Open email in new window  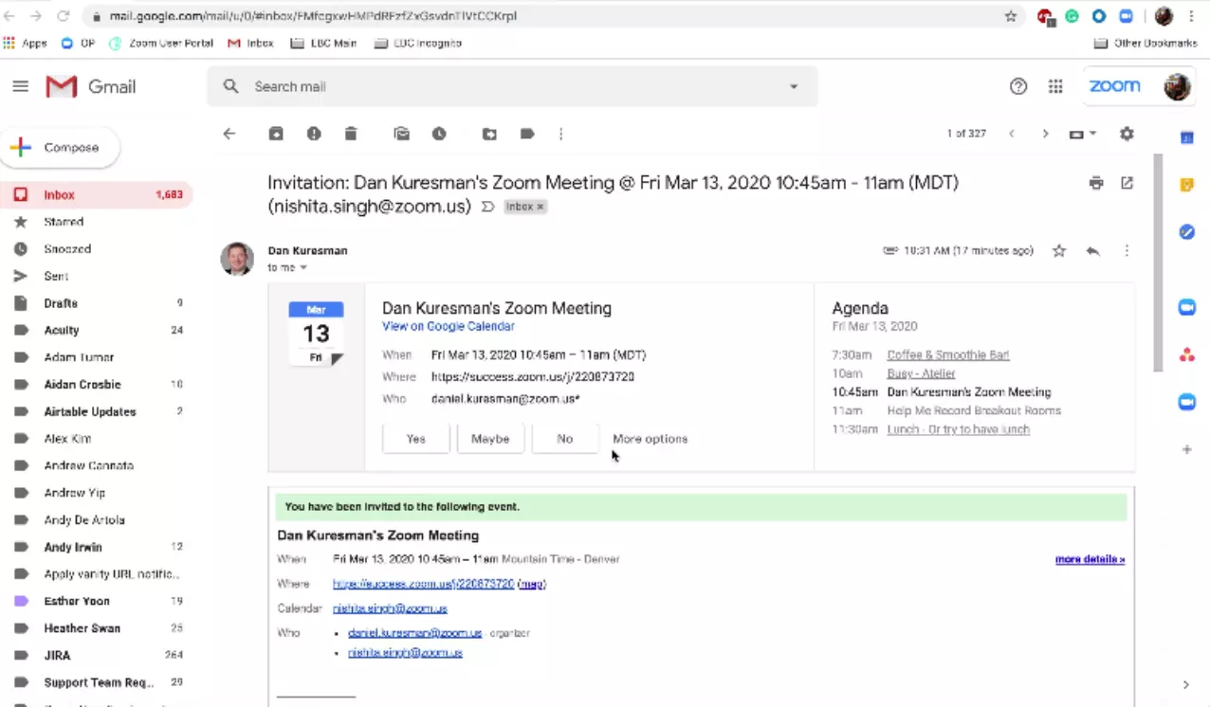(1127, 183)
